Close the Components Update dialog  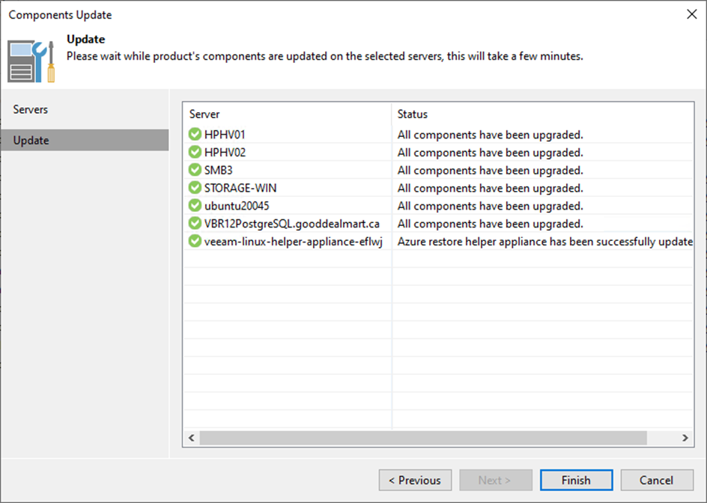[x=690, y=14]
